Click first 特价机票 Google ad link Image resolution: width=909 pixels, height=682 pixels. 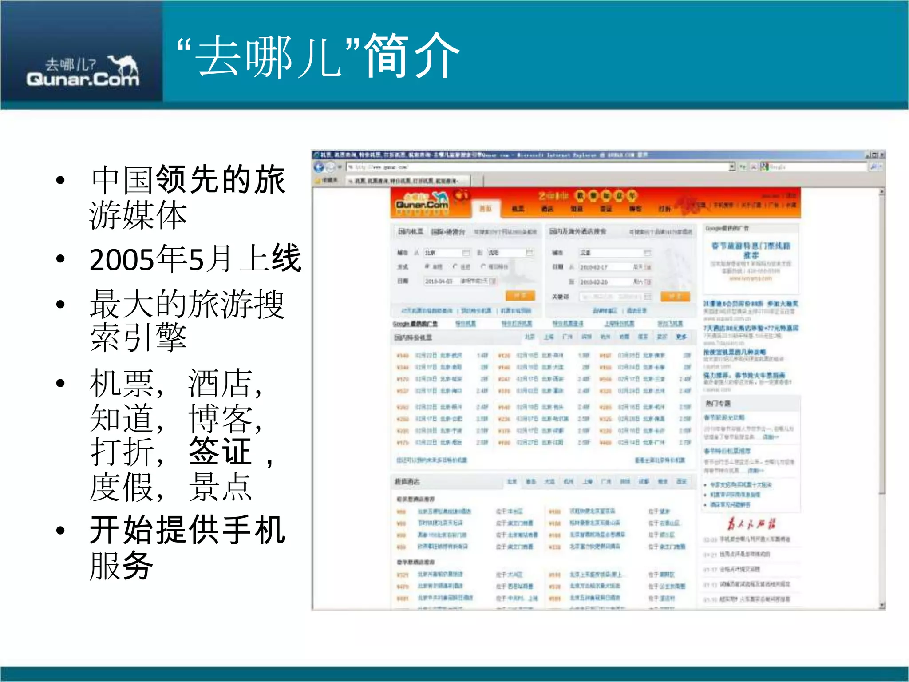[x=465, y=324]
